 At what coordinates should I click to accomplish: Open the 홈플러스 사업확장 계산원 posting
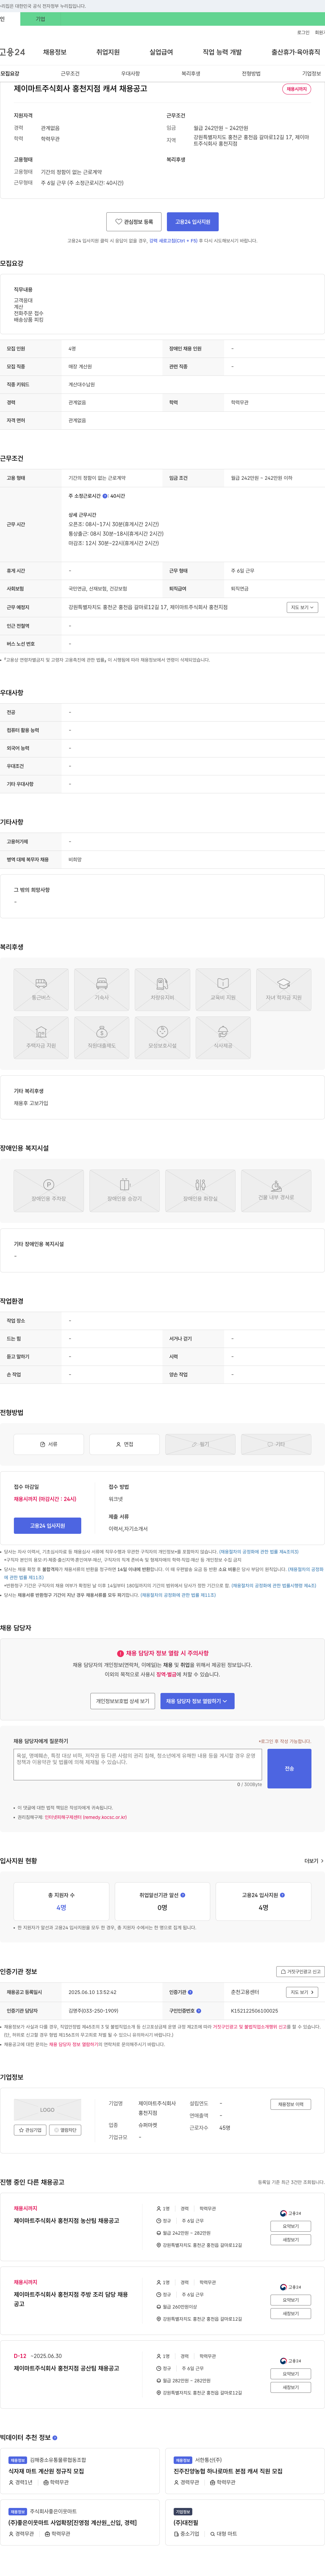(x=72, y=2523)
